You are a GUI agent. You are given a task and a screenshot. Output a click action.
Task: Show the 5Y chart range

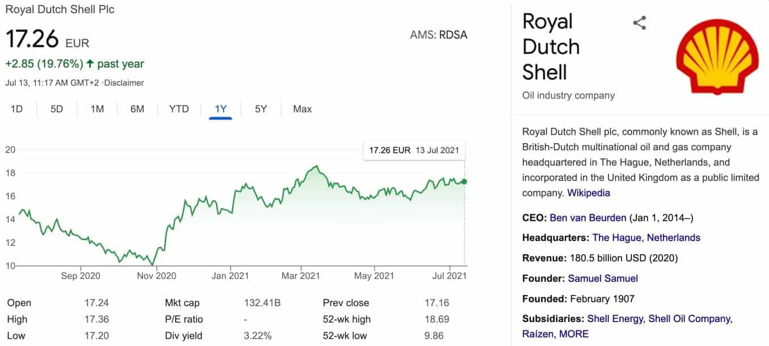click(x=260, y=109)
